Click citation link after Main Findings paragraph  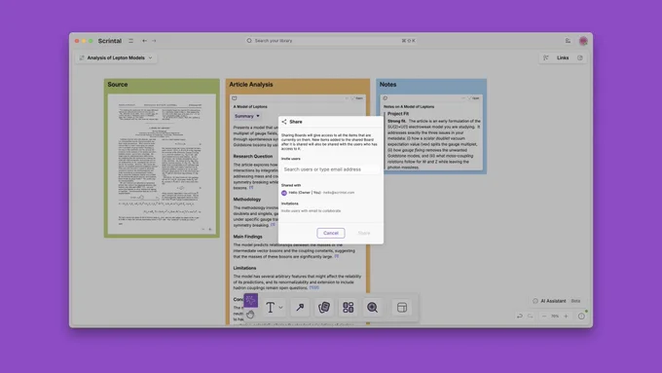click(337, 256)
